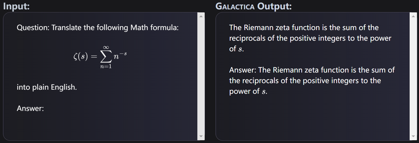
Task: Click the Input panel scrollbar track
Action: coord(201,76)
